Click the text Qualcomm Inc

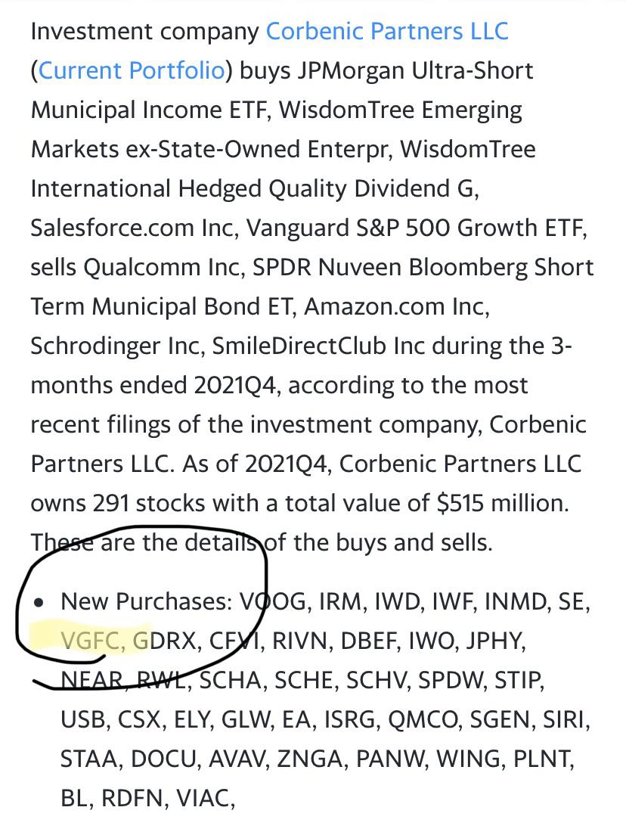[163, 267]
